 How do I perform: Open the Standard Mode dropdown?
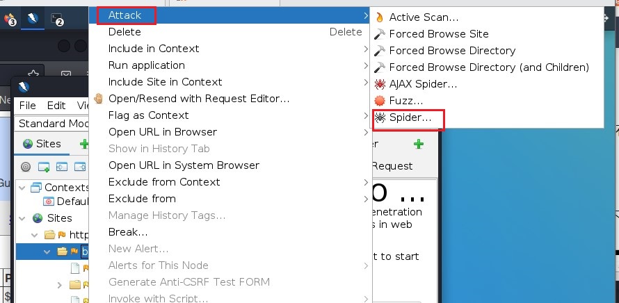52,124
